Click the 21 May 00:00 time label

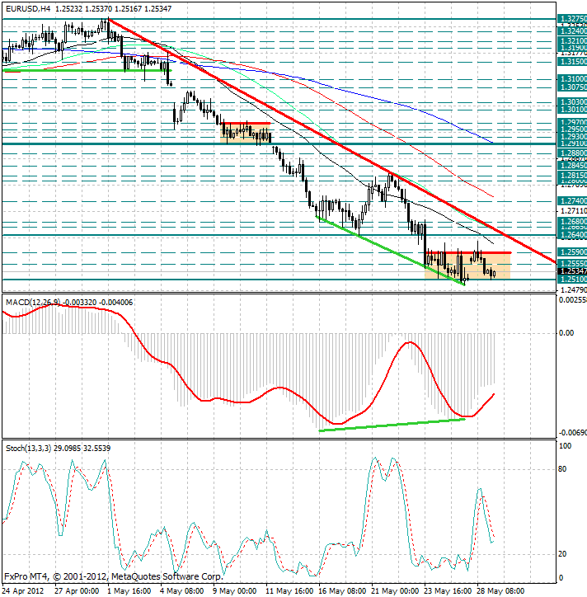(x=394, y=591)
